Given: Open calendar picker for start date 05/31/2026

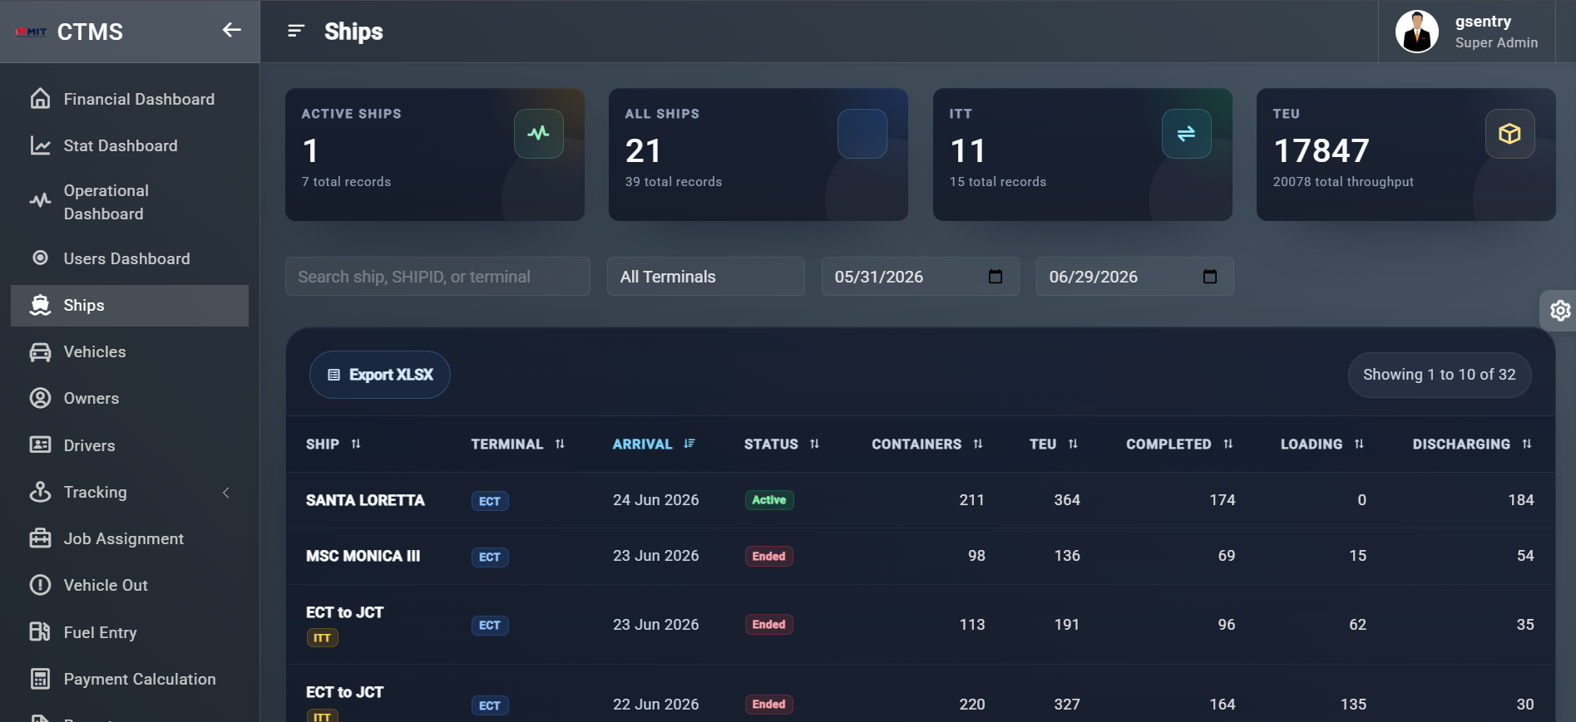Looking at the screenshot, I should [x=995, y=277].
